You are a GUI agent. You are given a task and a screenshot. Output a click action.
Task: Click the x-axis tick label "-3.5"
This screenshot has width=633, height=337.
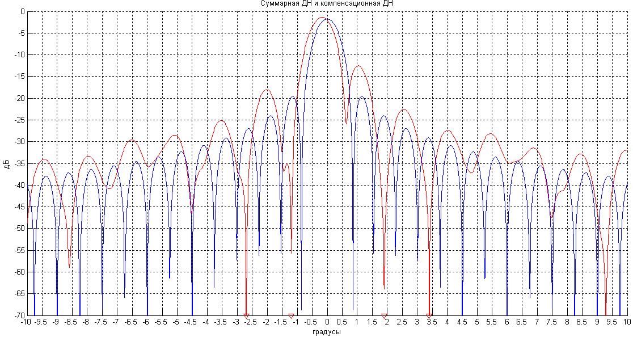pyautogui.click(x=221, y=322)
